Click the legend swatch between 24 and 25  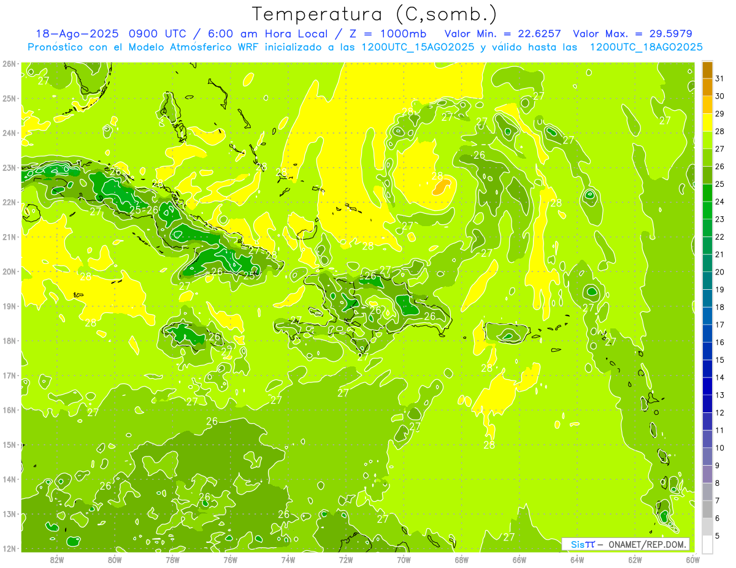point(707,193)
